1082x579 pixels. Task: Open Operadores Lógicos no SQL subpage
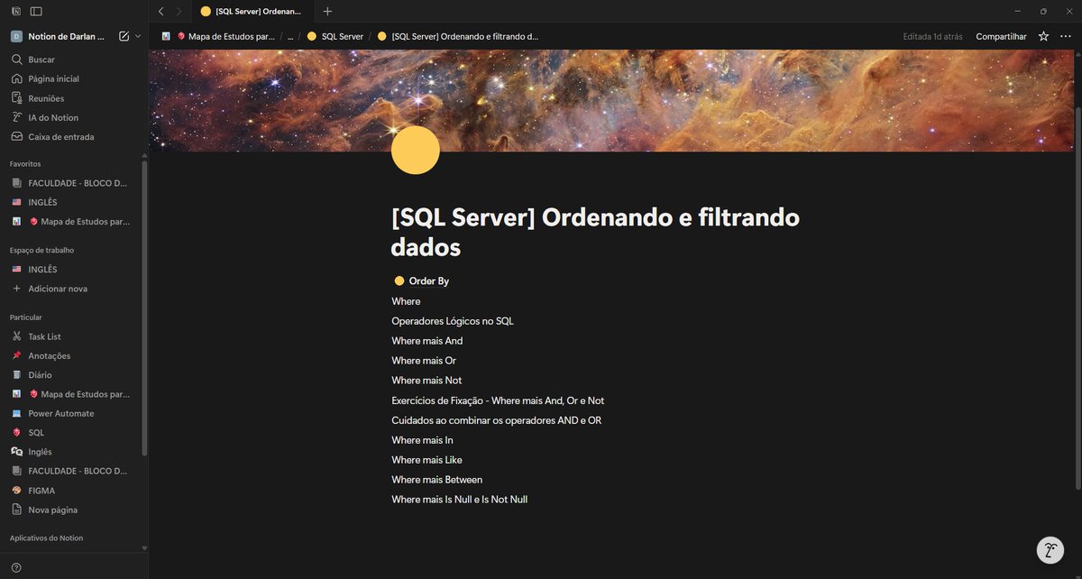pos(453,321)
